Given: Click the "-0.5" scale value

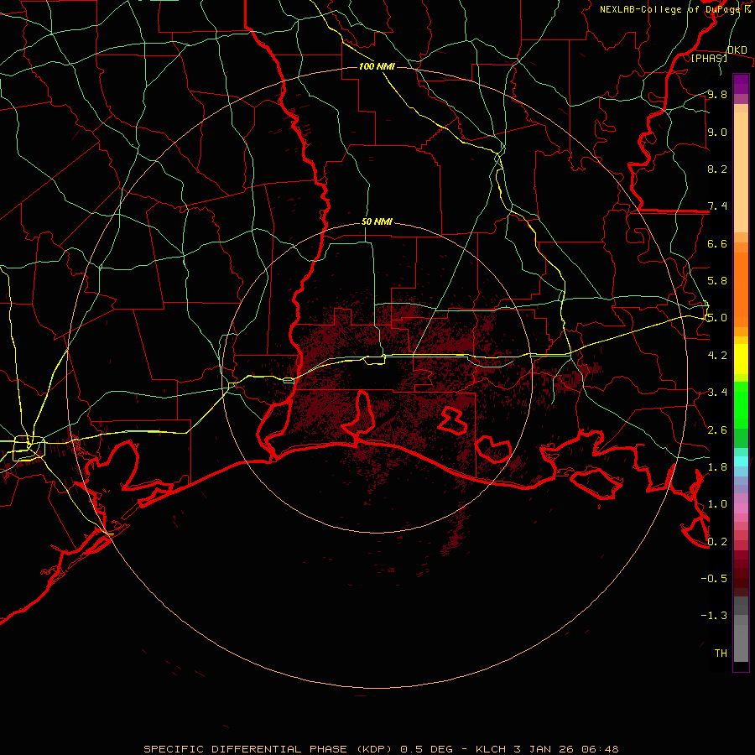Looking at the screenshot, I should 714,579.
